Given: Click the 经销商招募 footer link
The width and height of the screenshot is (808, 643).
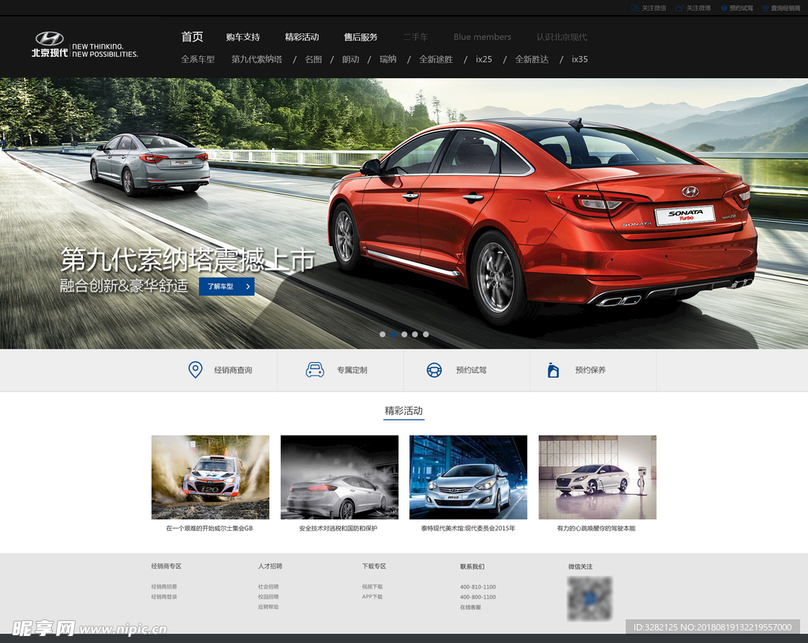Looking at the screenshot, I should click(x=164, y=587).
